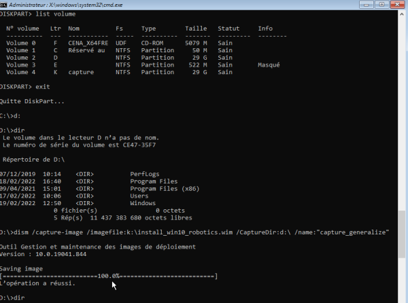Click the cmd.exe icon in the title bar
Image resolution: width=408 pixels, height=303 pixels.
[3, 5]
